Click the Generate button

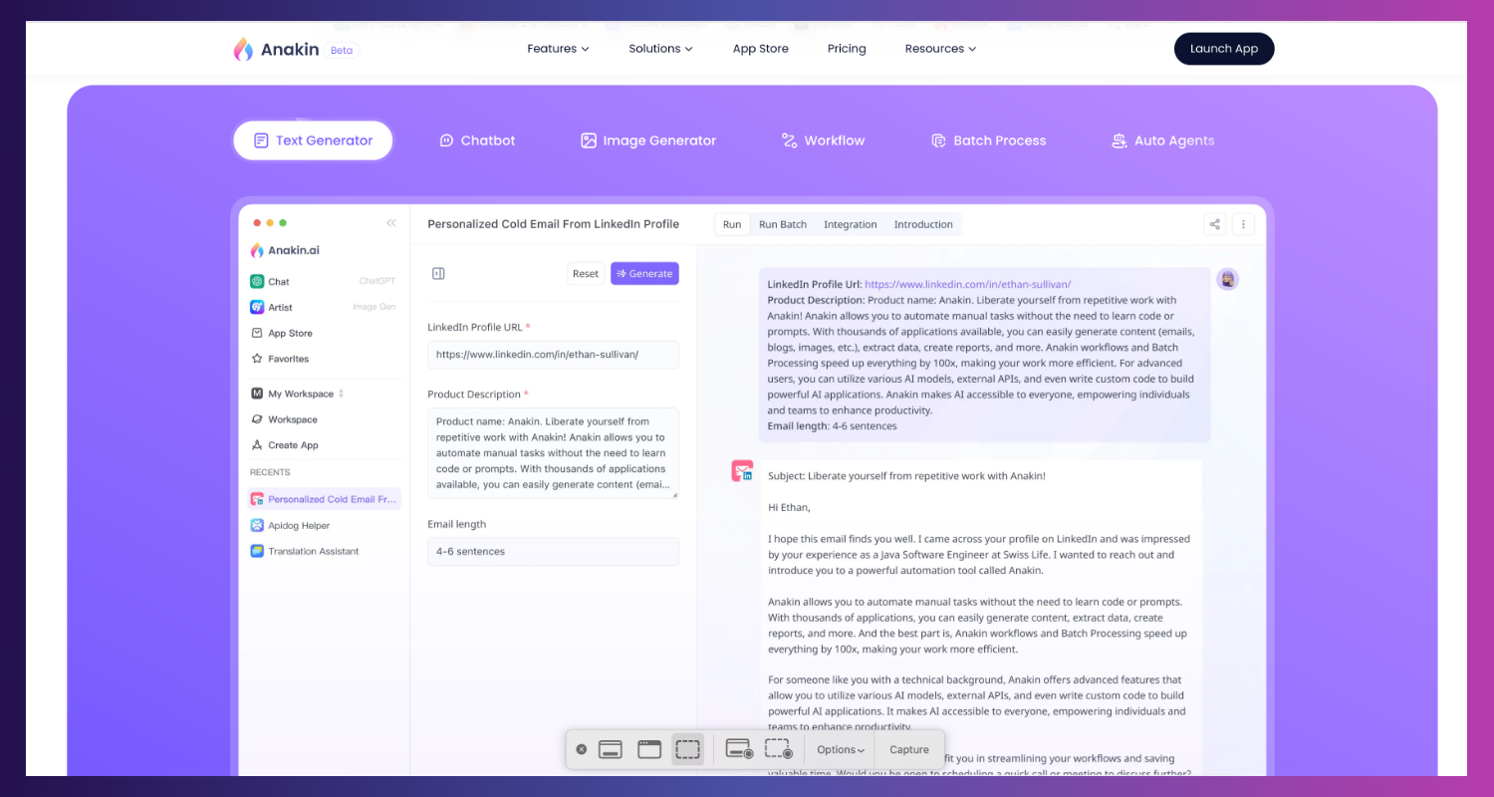coord(644,272)
